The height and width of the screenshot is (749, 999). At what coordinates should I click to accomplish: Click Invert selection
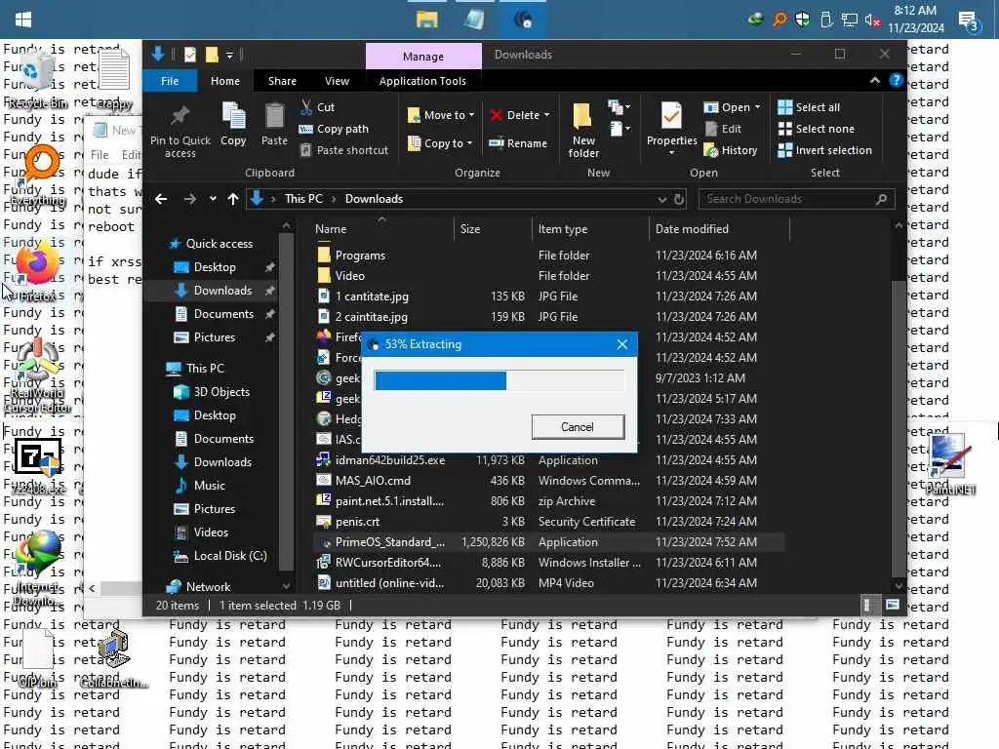(x=825, y=150)
